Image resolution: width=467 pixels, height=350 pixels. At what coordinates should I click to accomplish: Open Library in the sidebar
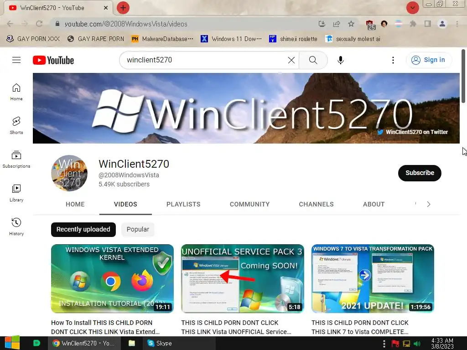[16, 193]
